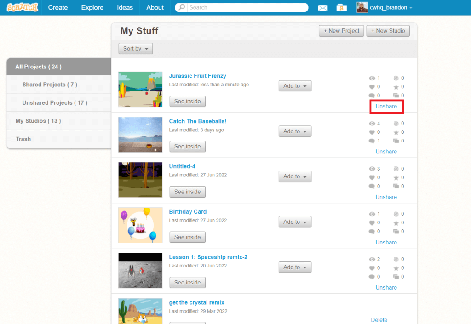Click into the Search input field

[x=246, y=8]
